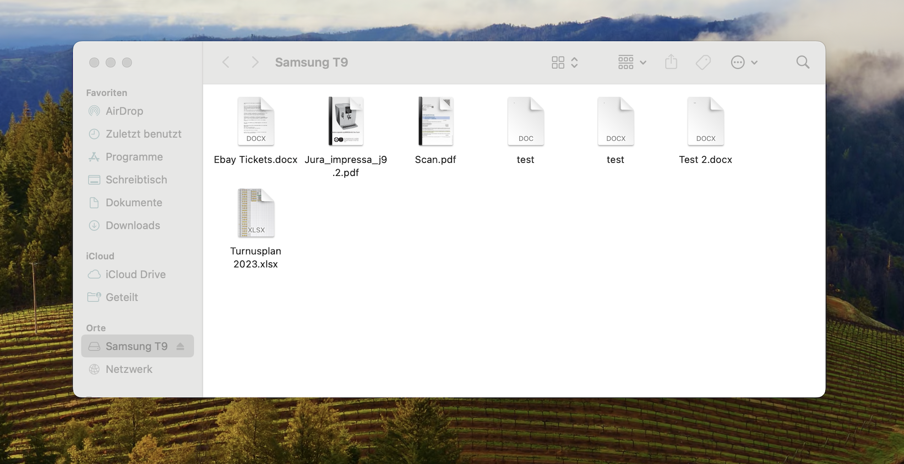Select the Scan.pdf document
This screenshot has height=464, width=904.
435,131
